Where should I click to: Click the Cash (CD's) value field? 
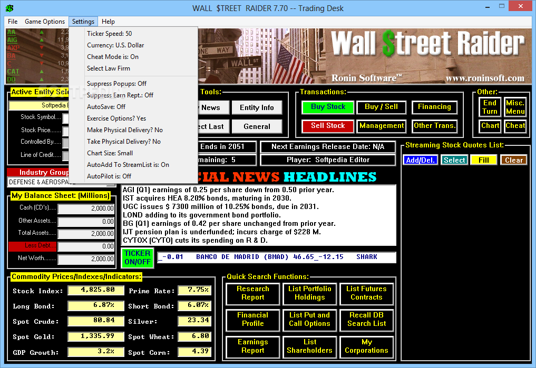click(x=86, y=208)
